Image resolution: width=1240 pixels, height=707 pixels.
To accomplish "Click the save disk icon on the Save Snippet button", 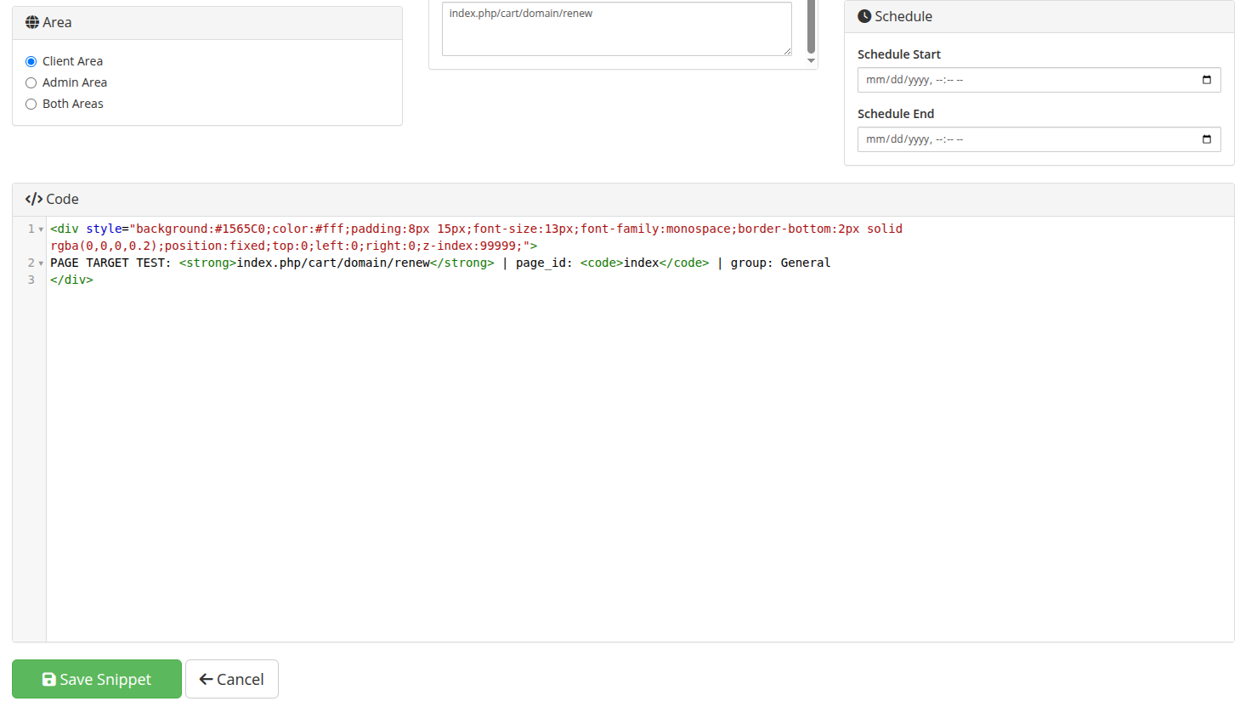I will (x=49, y=679).
